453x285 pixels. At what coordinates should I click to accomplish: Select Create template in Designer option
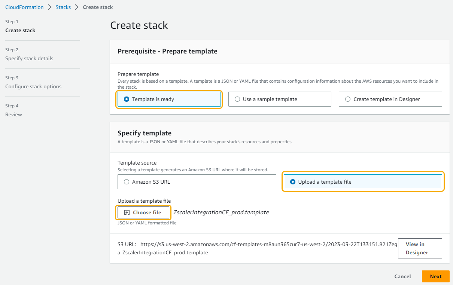click(348, 99)
